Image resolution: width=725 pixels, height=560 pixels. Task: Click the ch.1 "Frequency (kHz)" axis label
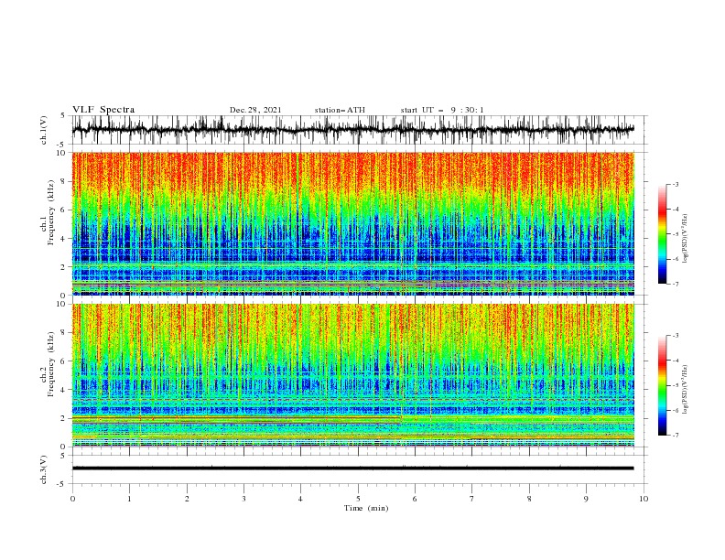[x=51, y=210]
